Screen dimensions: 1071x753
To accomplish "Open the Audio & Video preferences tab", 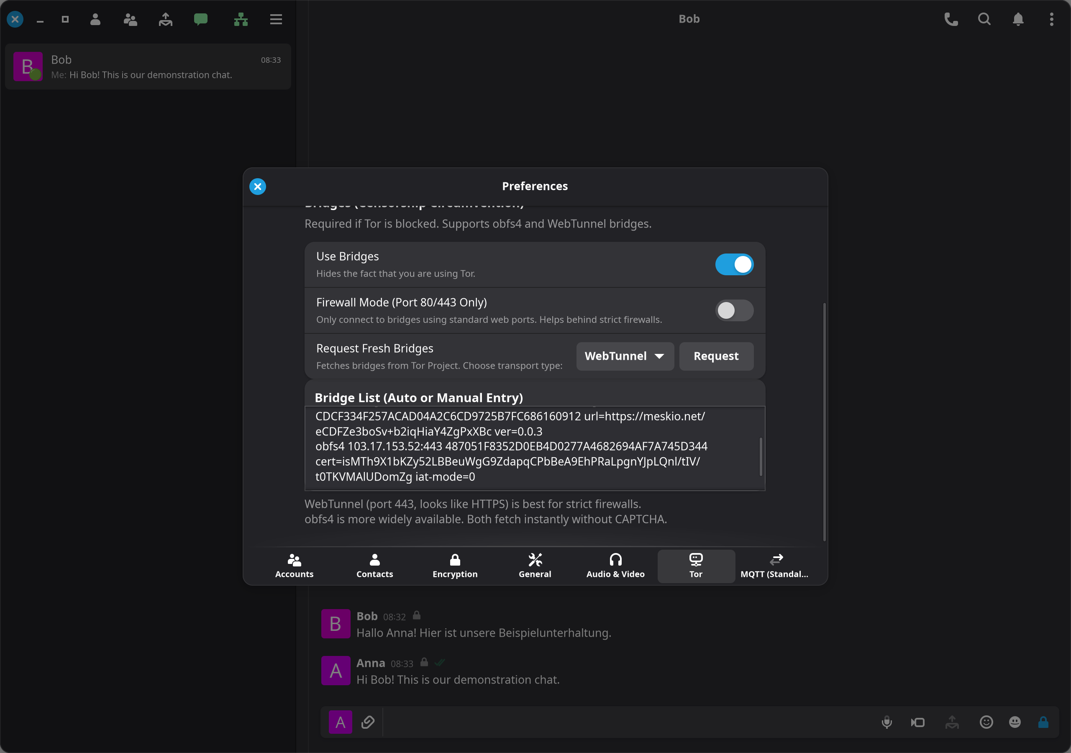I will [x=615, y=566].
